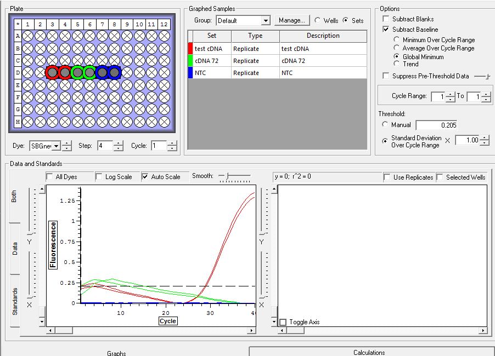This screenshot has width=495, height=356.
Task: Enable the Subtract Blanks checkbox
Action: (x=387, y=19)
